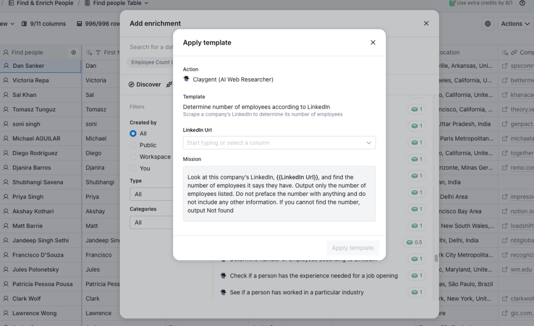This screenshot has width=534, height=326.
Task: Click the Claygent AI Web Researcher icon
Action: tap(186, 79)
